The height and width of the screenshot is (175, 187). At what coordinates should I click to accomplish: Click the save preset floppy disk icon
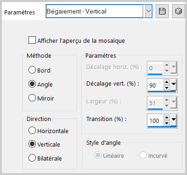point(162,11)
